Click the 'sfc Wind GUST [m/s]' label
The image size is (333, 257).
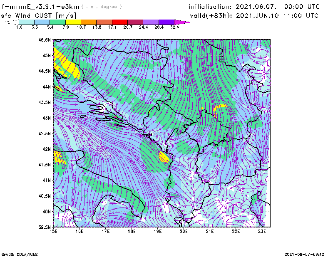click(39, 16)
